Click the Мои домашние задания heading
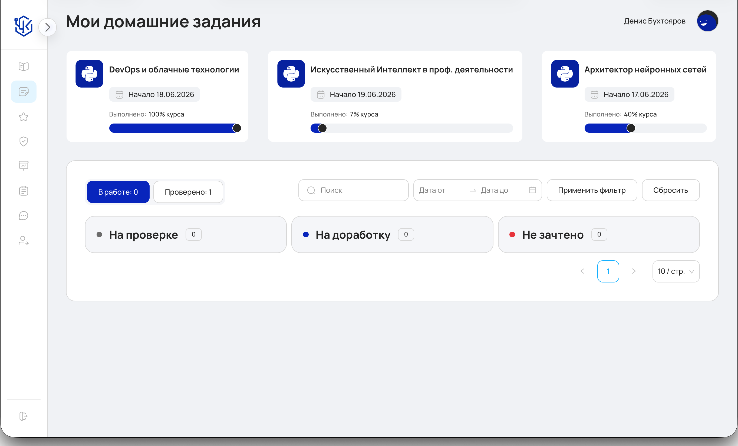Image resolution: width=738 pixels, height=446 pixels. (163, 22)
